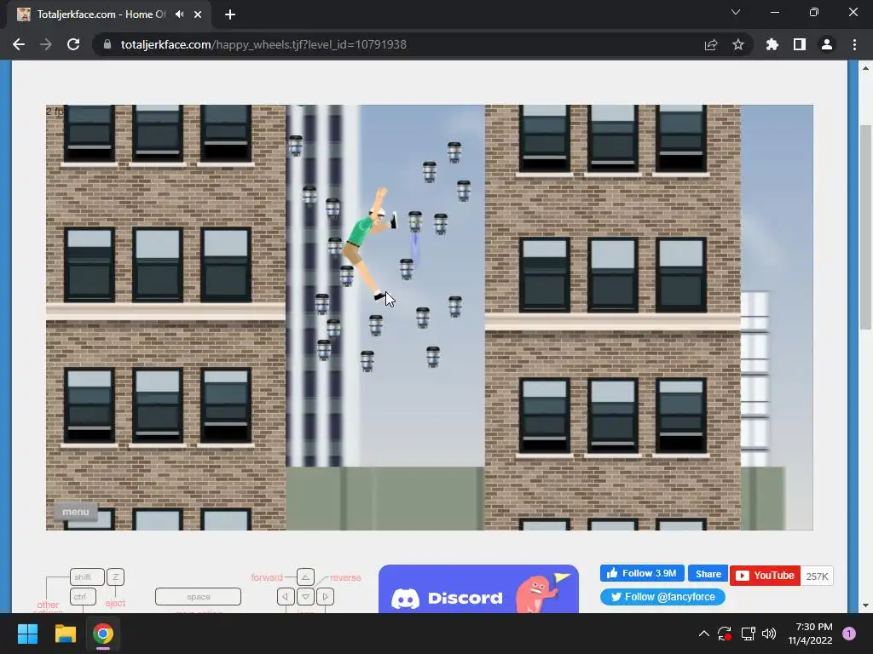
Task: Mute the tab audio speaker icon
Action: (x=179, y=14)
